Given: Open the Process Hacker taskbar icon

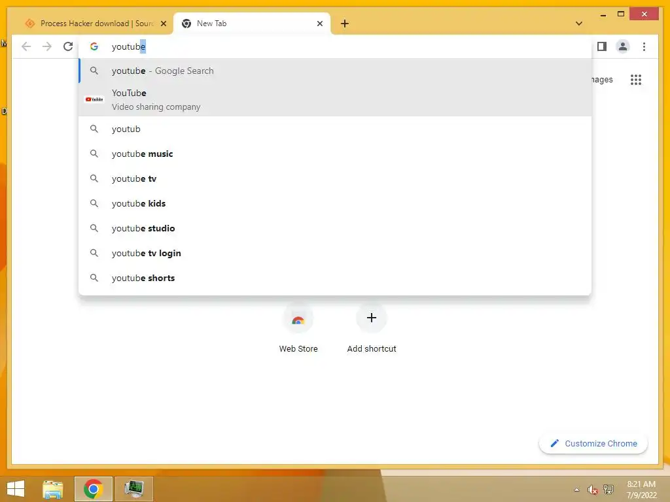Looking at the screenshot, I should coord(134,489).
